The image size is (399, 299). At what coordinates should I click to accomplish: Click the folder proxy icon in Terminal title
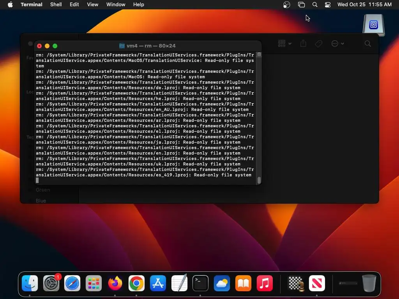122,46
